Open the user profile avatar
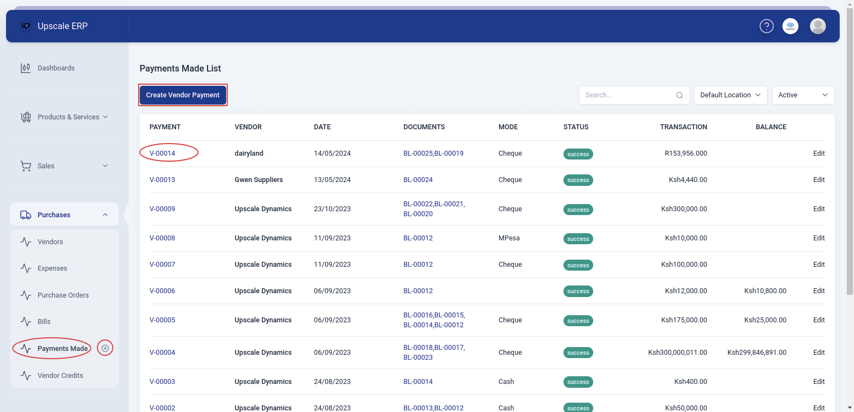Screen dimensions: 854x412 click(x=818, y=26)
